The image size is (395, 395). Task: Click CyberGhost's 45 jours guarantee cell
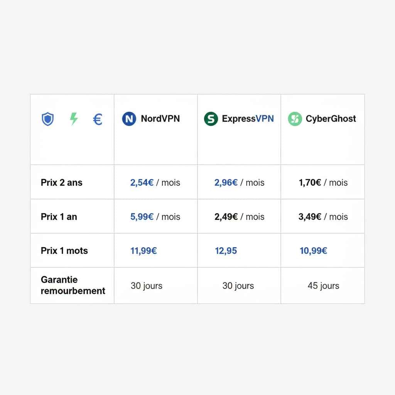pyautogui.click(x=323, y=286)
